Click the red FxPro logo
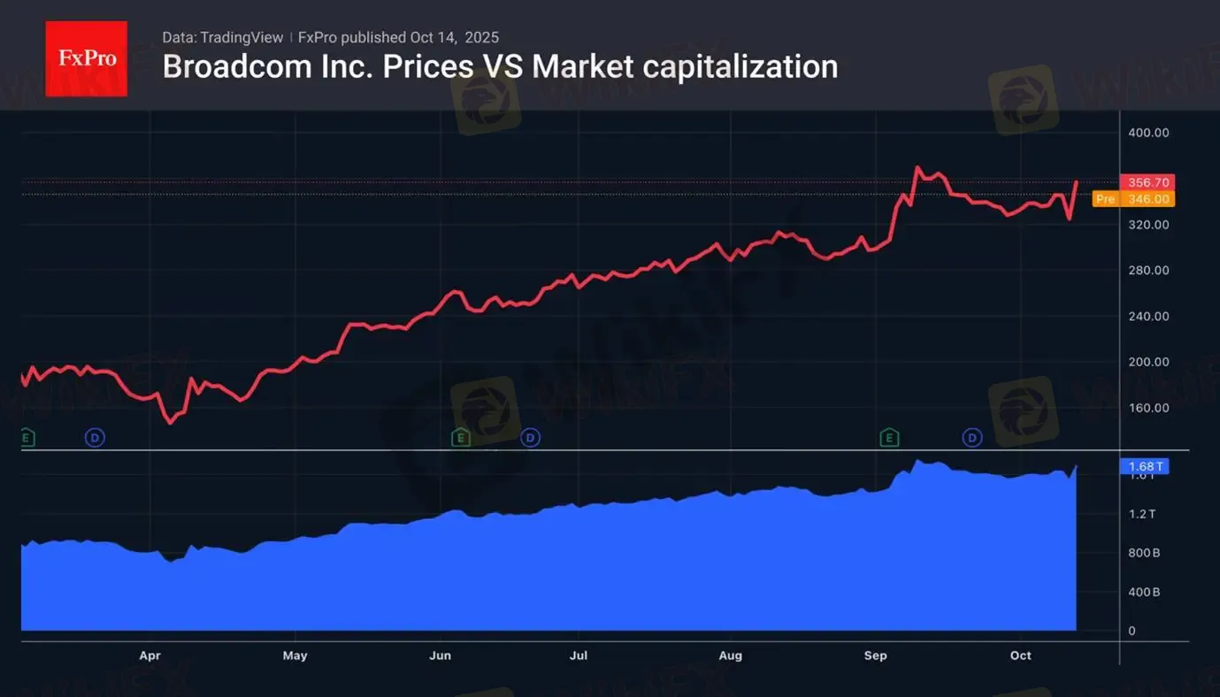The width and height of the screenshot is (1220, 697). point(86,58)
